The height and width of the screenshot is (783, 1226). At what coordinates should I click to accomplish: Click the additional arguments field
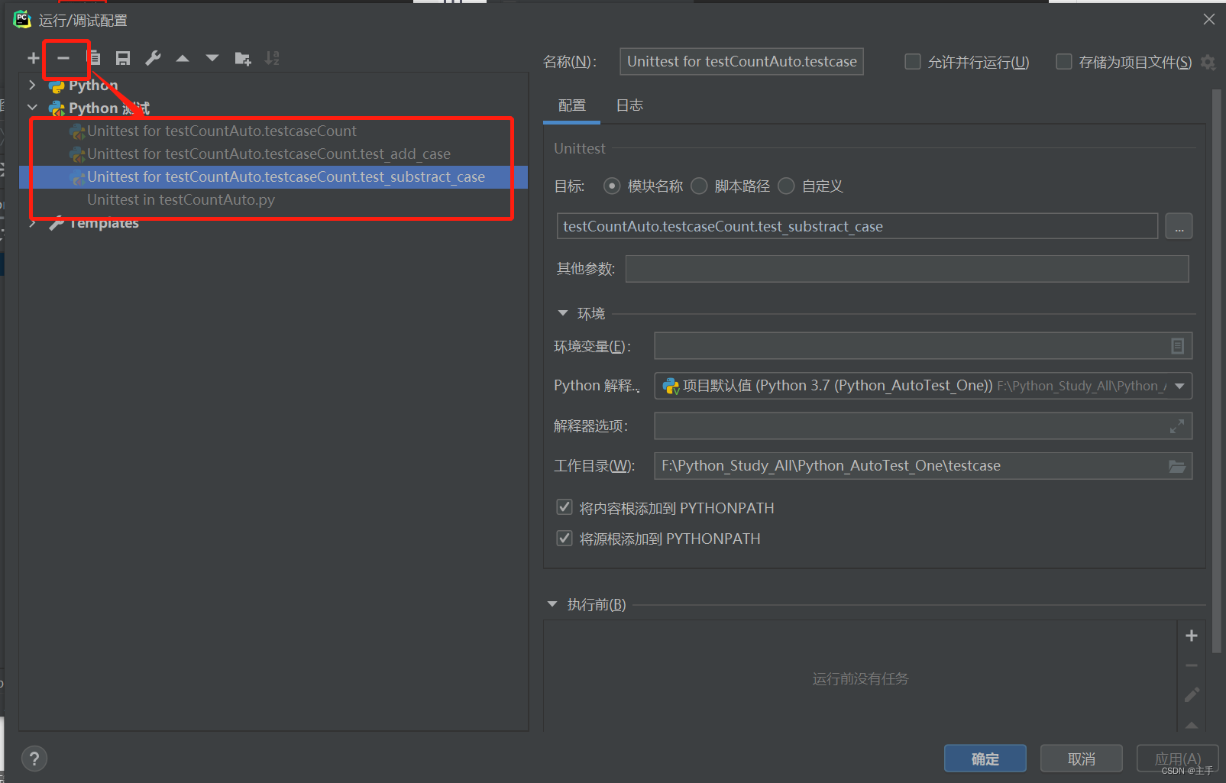click(x=907, y=269)
